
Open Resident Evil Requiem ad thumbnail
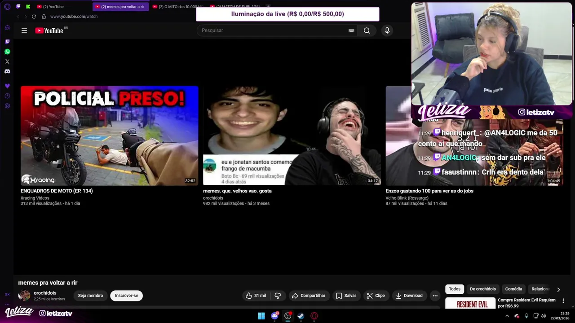[470, 303]
